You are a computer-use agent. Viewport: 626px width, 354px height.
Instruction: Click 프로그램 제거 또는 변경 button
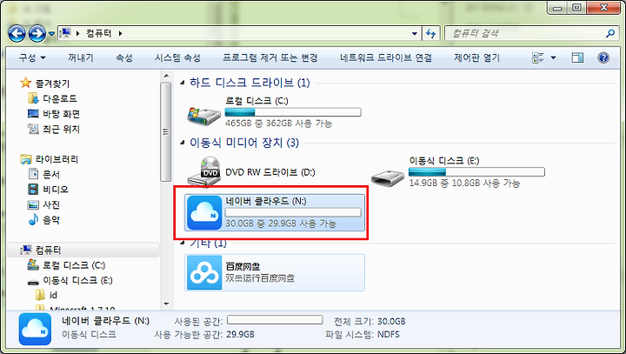[x=270, y=58]
